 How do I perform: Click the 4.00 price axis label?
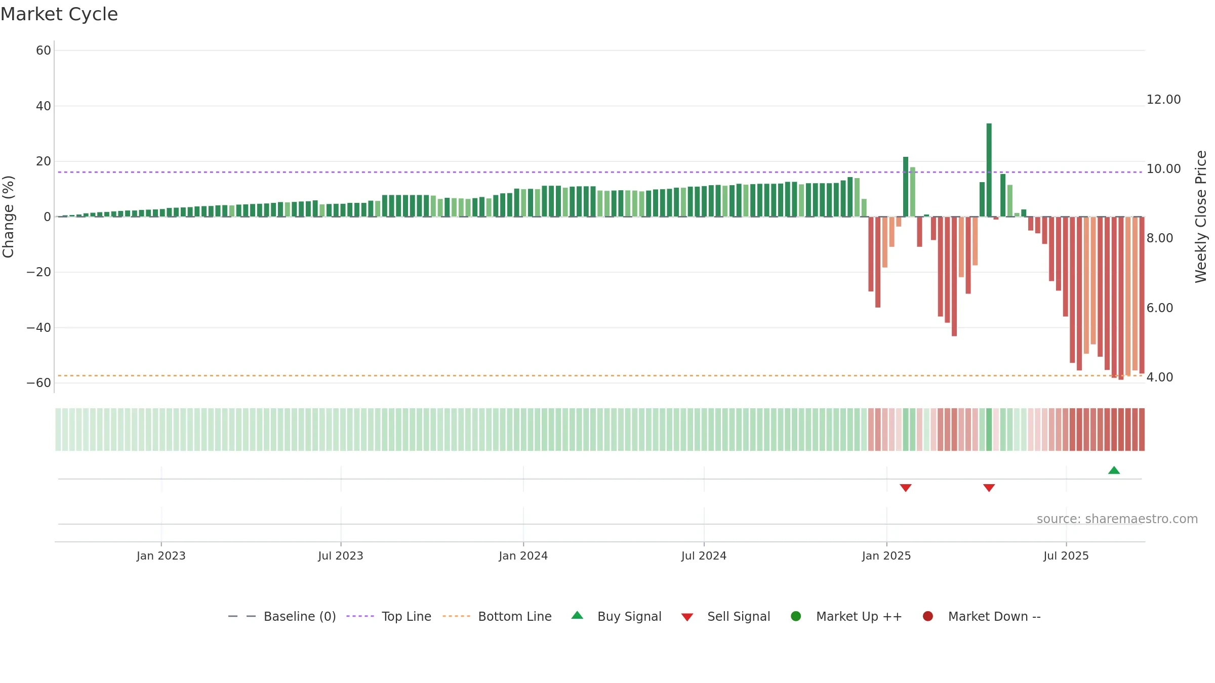[1160, 377]
